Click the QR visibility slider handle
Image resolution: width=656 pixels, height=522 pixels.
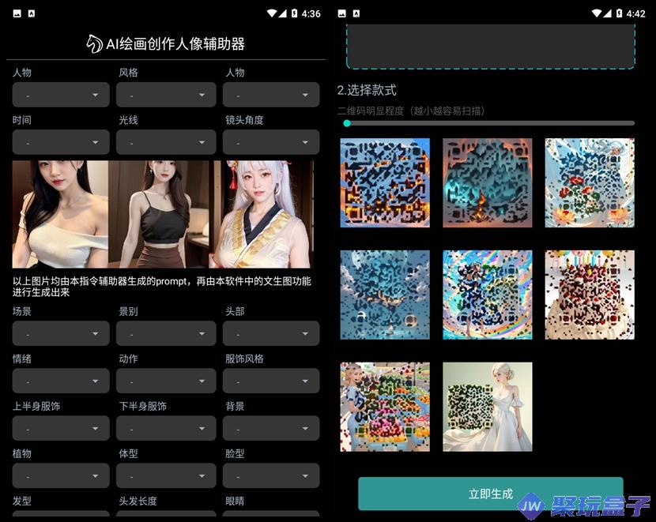point(347,123)
